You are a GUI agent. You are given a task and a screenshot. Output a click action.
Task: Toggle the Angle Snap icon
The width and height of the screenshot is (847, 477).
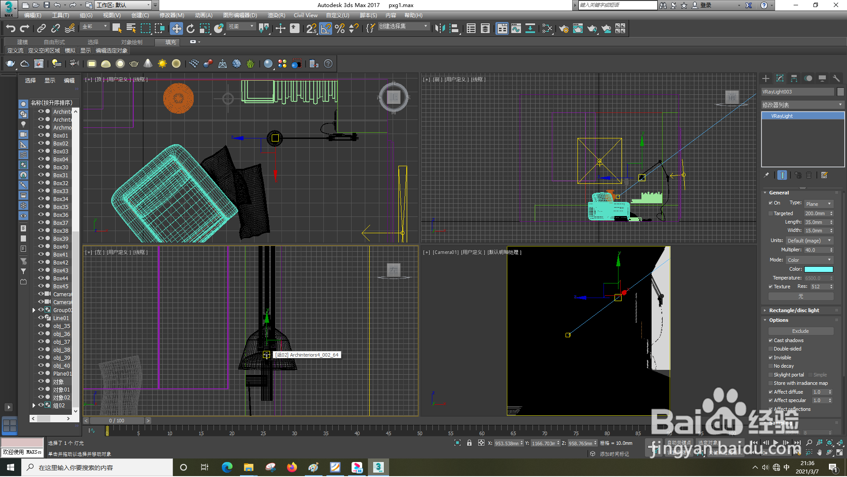tap(326, 29)
